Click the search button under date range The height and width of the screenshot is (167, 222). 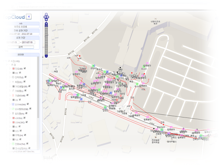(x=21, y=47)
